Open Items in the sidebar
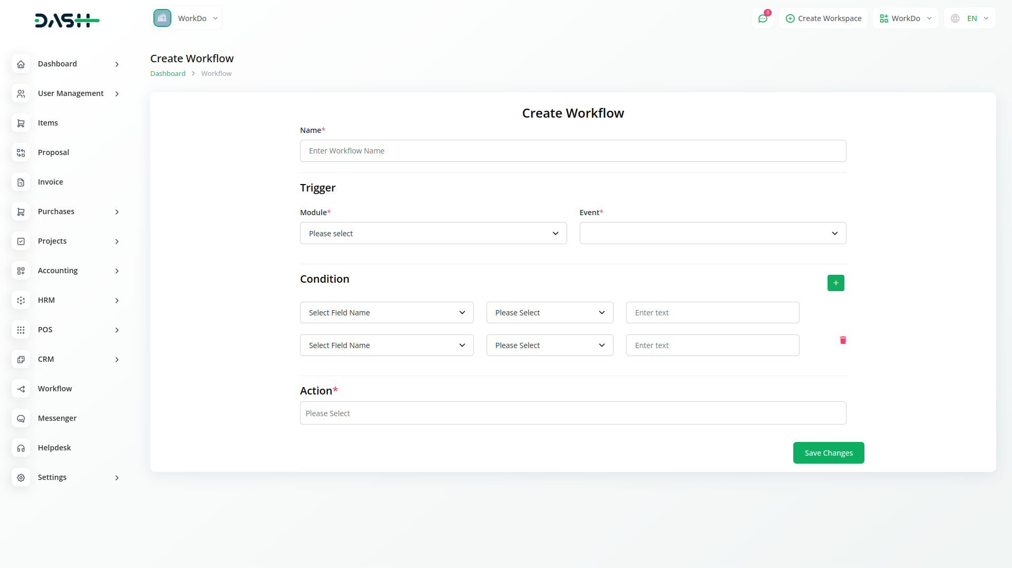 (48, 123)
